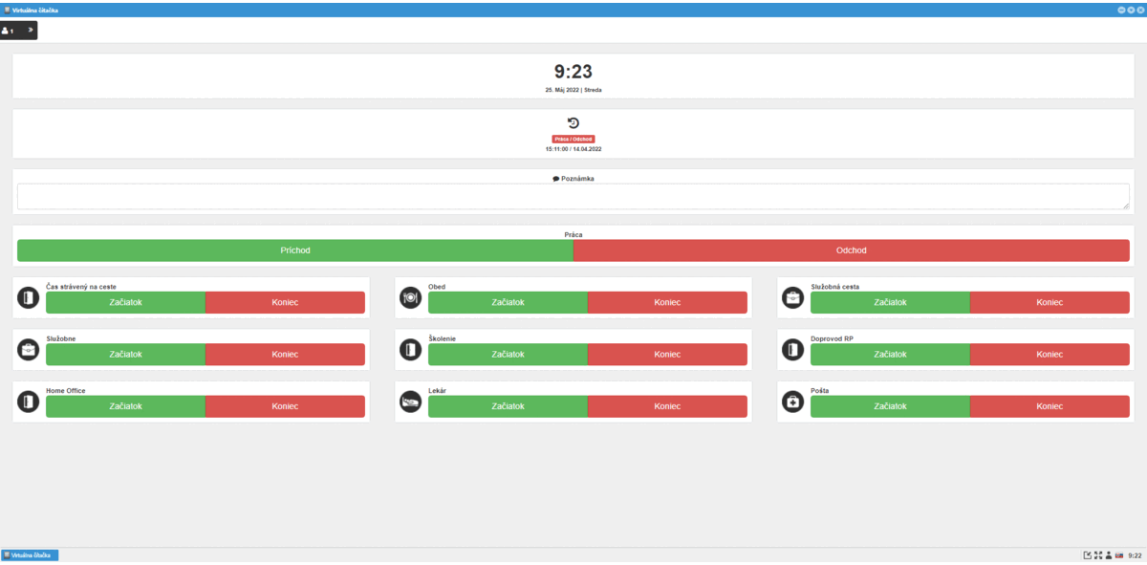Click the Školenie round icon
The width and height of the screenshot is (1147, 565).
(x=410, y=350)
